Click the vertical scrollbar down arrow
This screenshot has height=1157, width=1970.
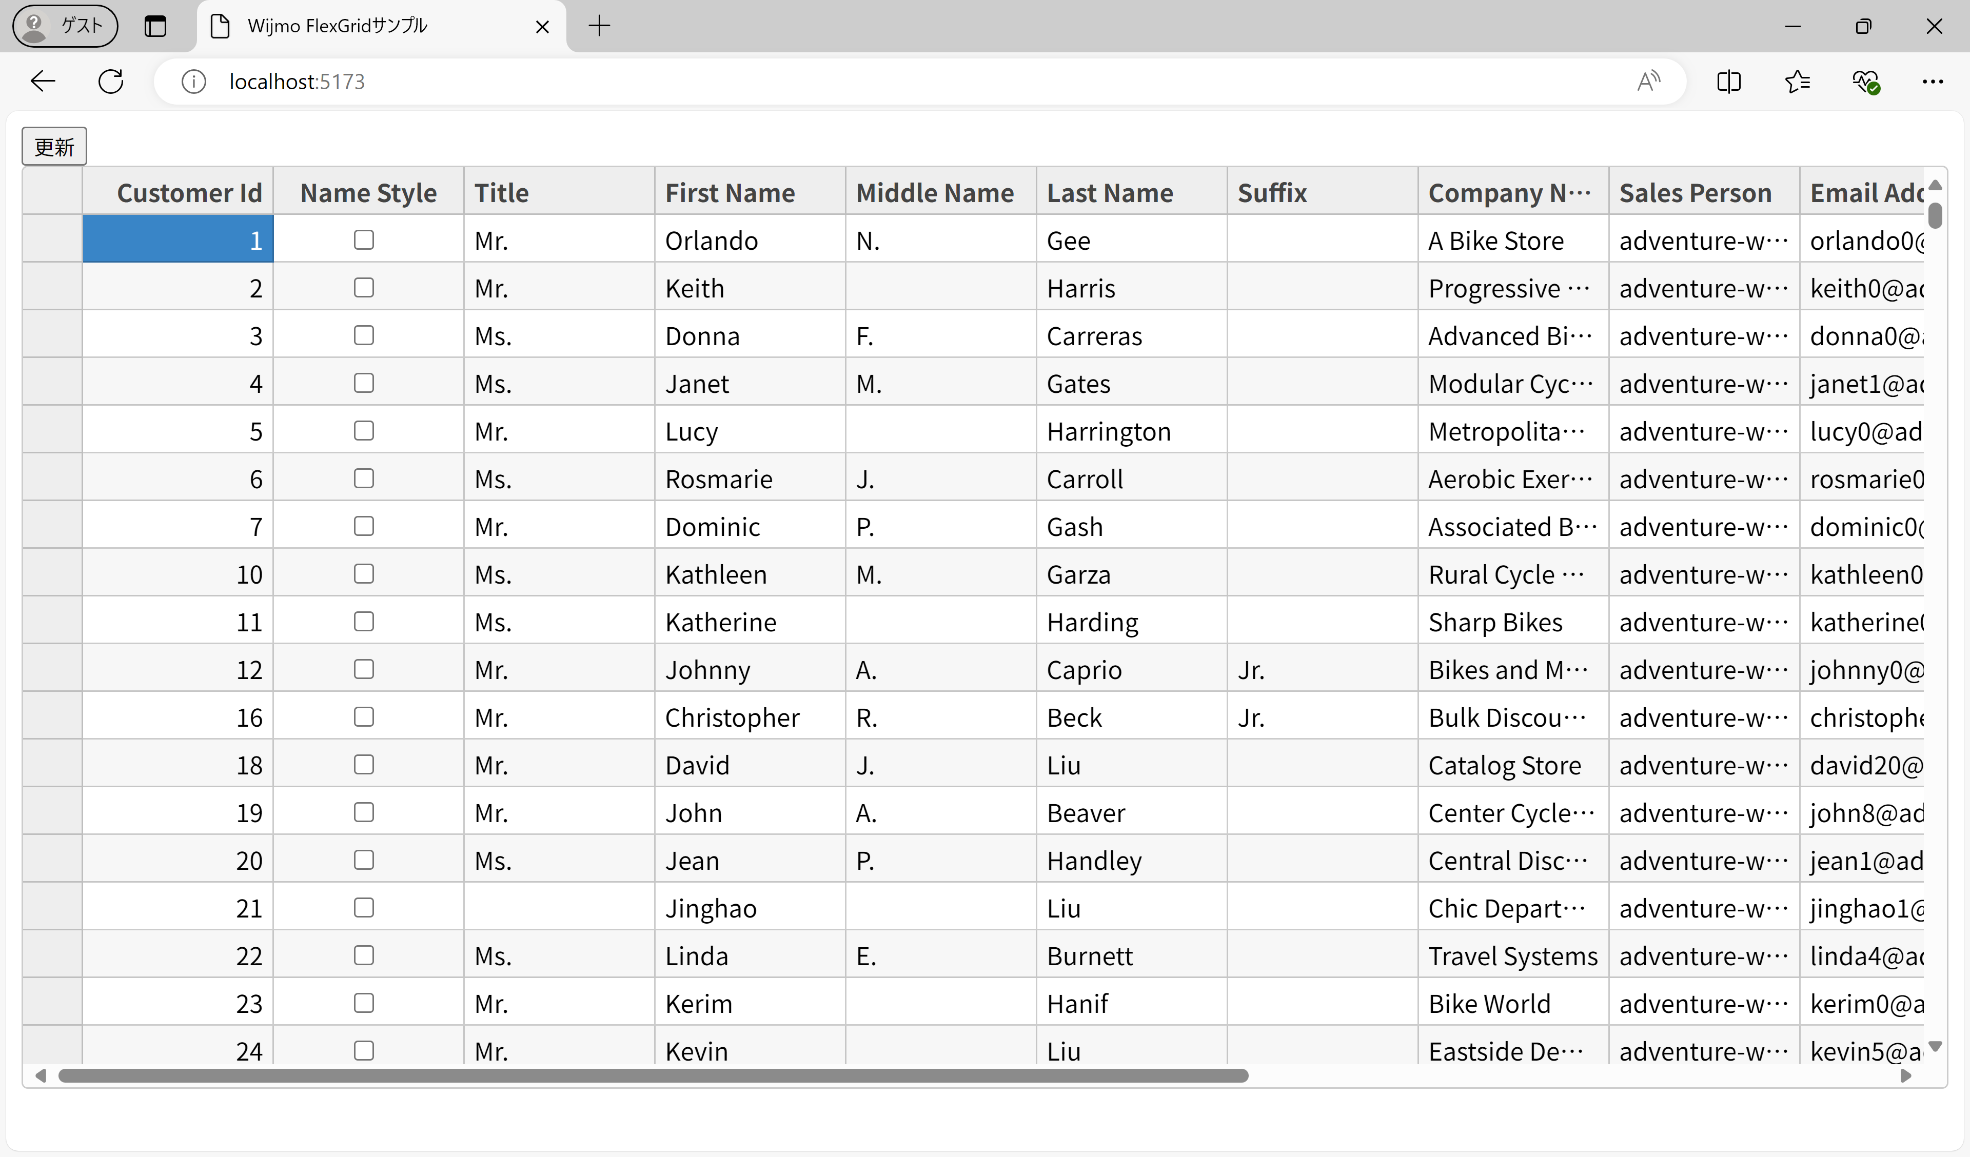click(x=1936, y=1046)
